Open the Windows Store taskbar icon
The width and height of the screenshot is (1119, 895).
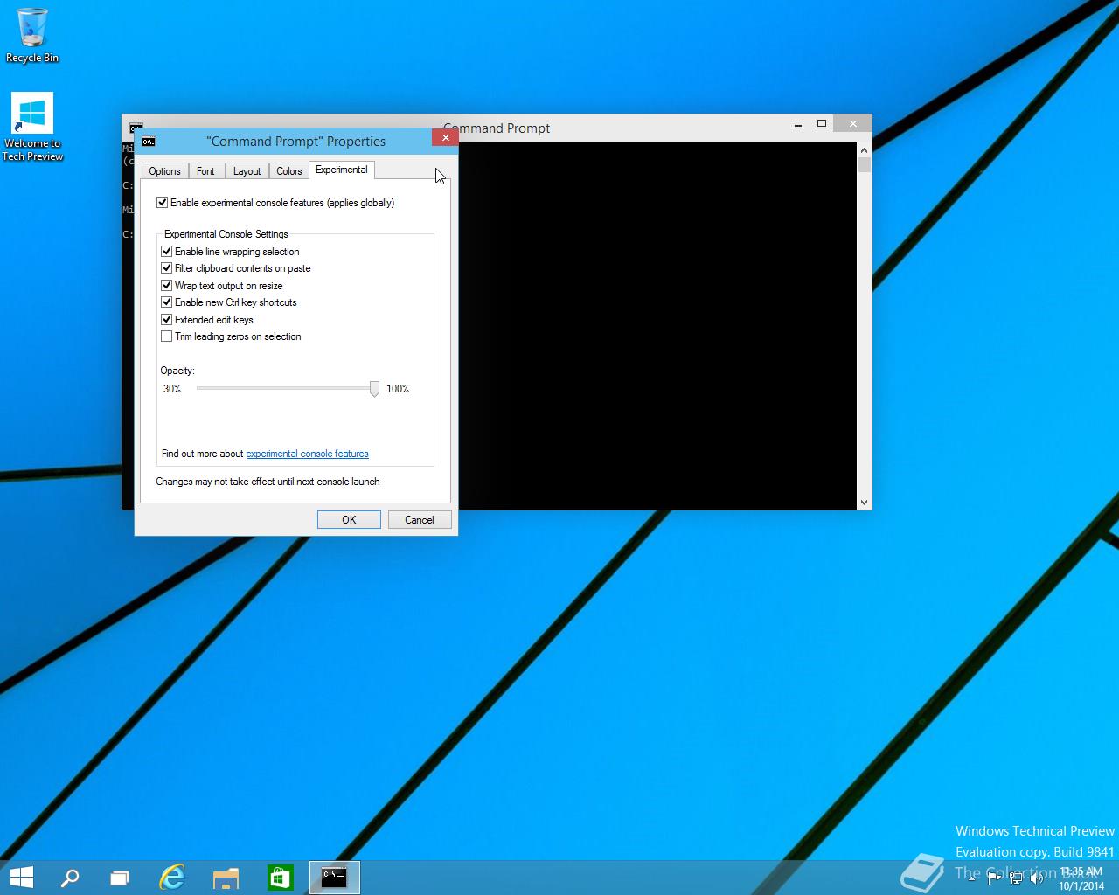(280, 878)
